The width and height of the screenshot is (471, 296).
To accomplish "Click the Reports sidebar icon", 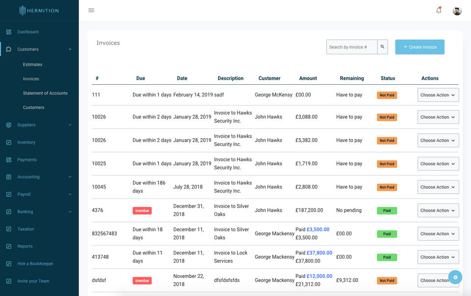I will [x=9, y=246].
